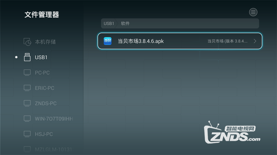Click the ERIC-PC computer icon
The width and height of the screenshot is (277, 155).
(27, 88)
